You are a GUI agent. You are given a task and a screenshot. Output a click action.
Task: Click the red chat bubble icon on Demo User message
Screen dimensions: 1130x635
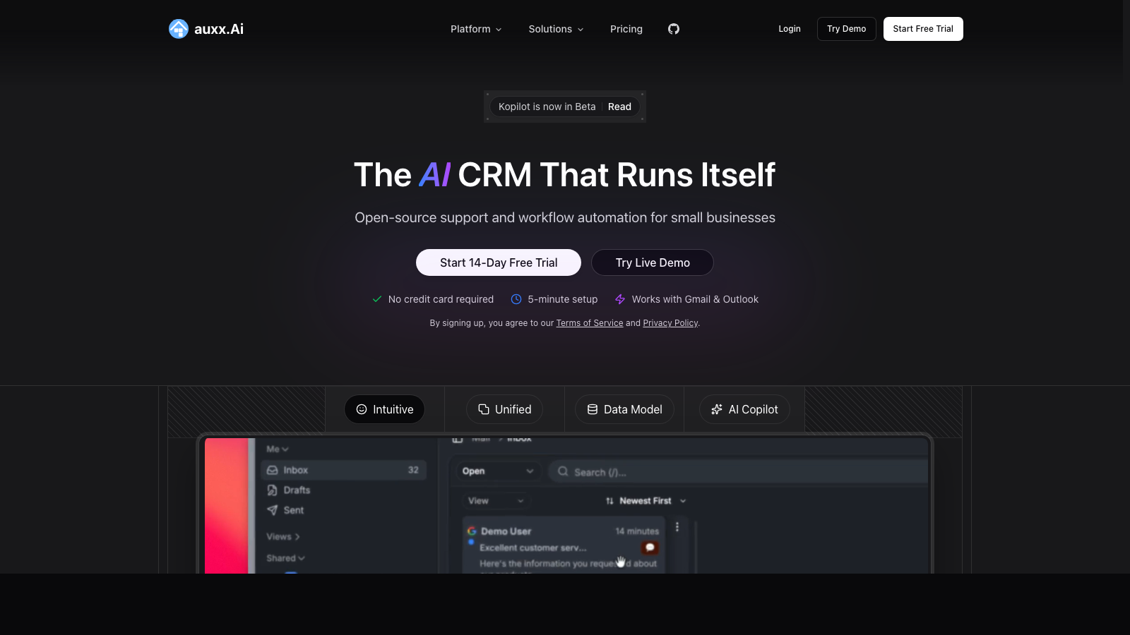(650, 548)
